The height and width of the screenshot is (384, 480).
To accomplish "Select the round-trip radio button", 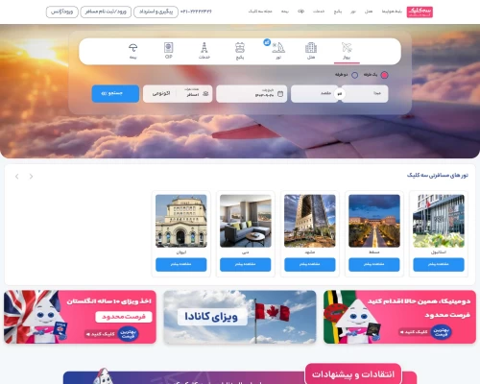I will 354,75.
